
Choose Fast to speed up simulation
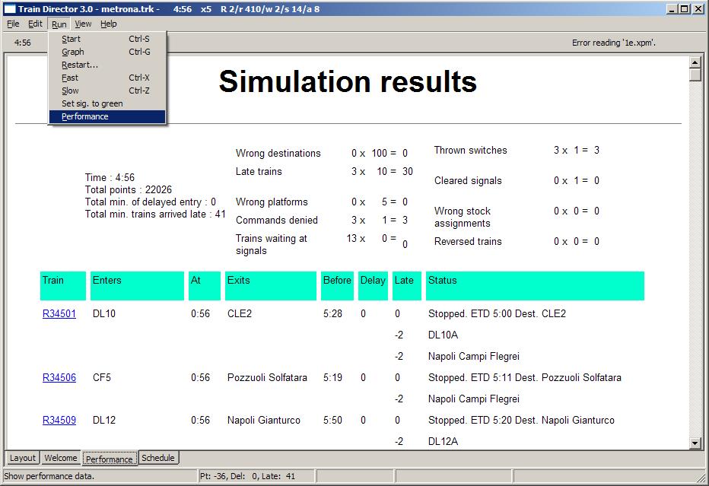coord(70,78)
